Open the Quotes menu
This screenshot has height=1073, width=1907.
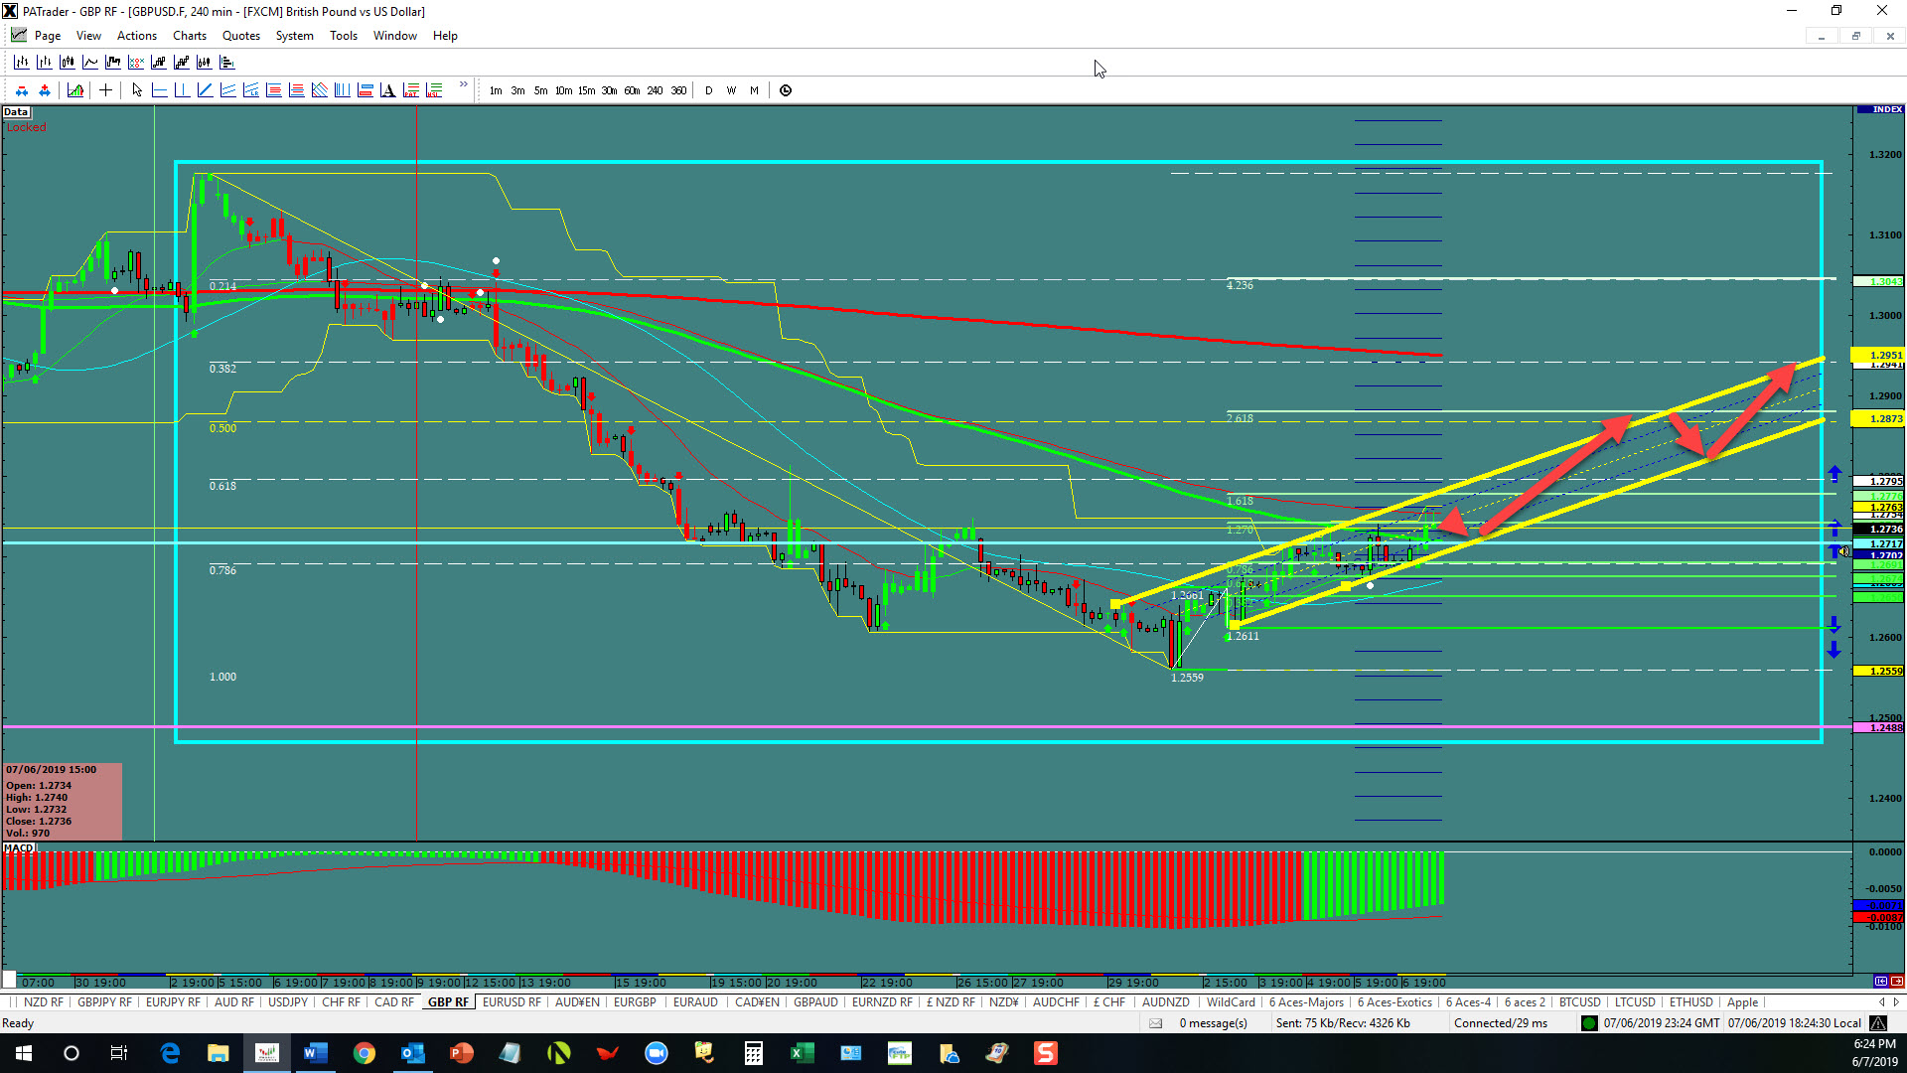(x=241, y=36)
